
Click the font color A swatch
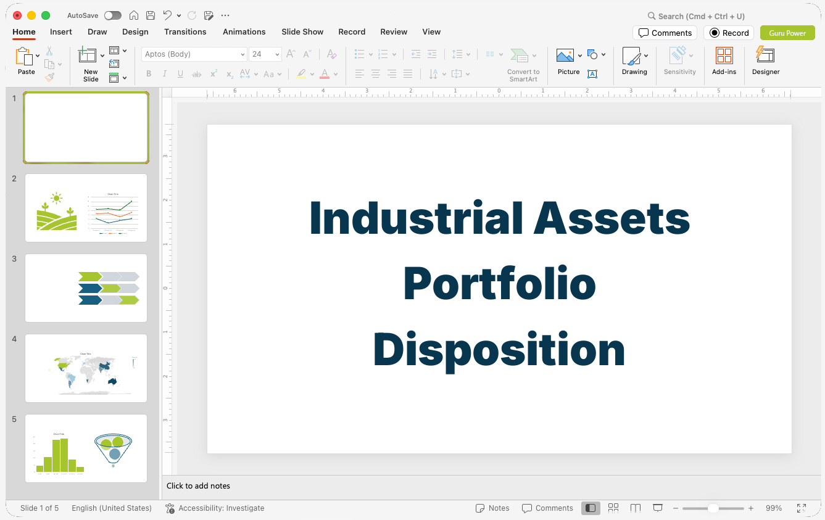tap(325, 74)
